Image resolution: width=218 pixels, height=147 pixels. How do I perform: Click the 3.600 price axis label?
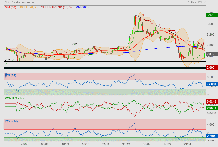tap(211, 24)
